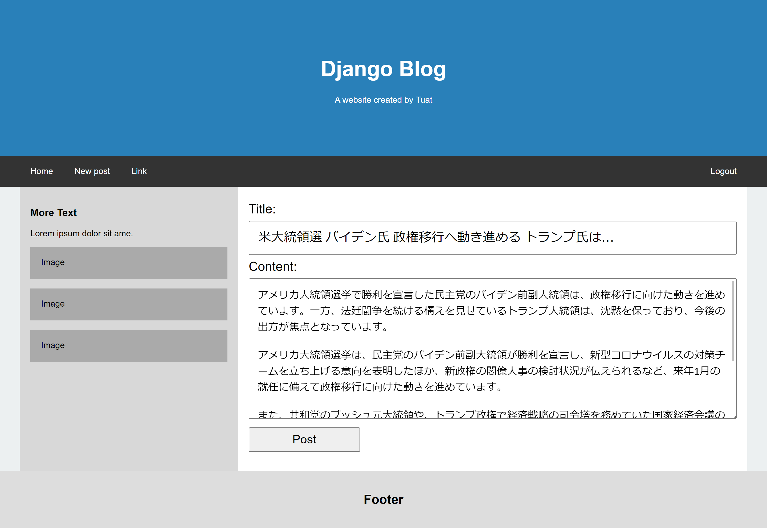Go to New post page
Image resolution: width=767 pixels, height=528 pixels.
pos(92,171)
